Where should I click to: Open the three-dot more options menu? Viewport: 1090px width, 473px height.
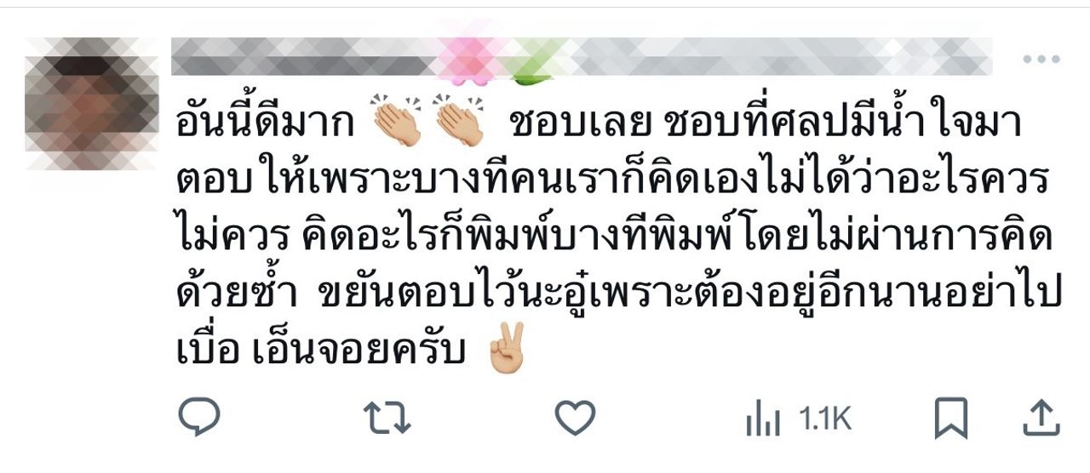pyautogui.click(x=1041, y=60)
